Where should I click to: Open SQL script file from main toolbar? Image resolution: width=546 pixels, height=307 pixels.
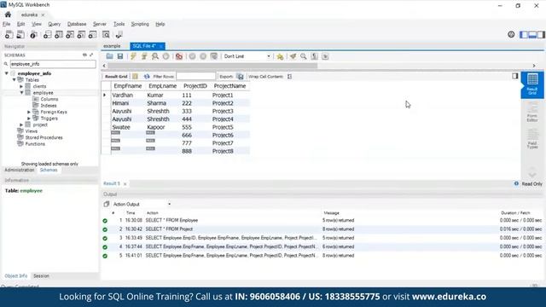coord(20,34)
